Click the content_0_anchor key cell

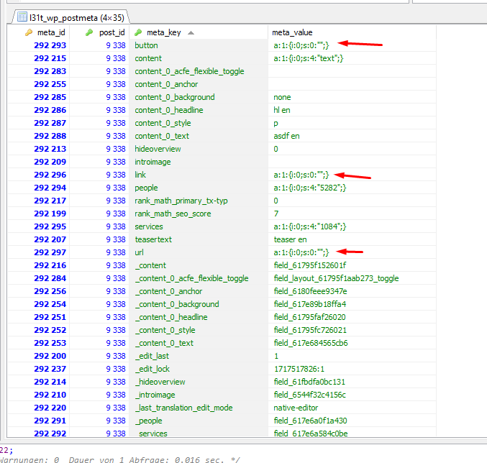pyautogui.click(x=199, y=84)
